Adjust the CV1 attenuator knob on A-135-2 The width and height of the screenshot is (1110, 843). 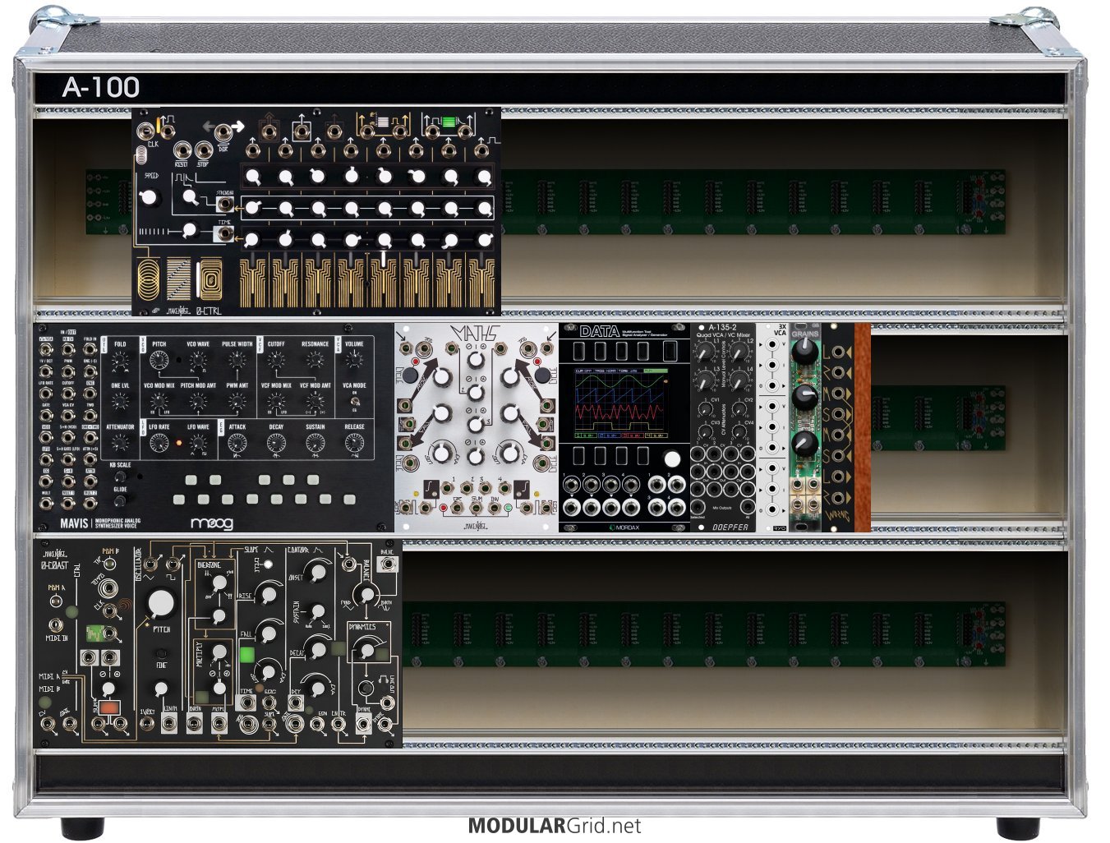click(x=704, y=408)
